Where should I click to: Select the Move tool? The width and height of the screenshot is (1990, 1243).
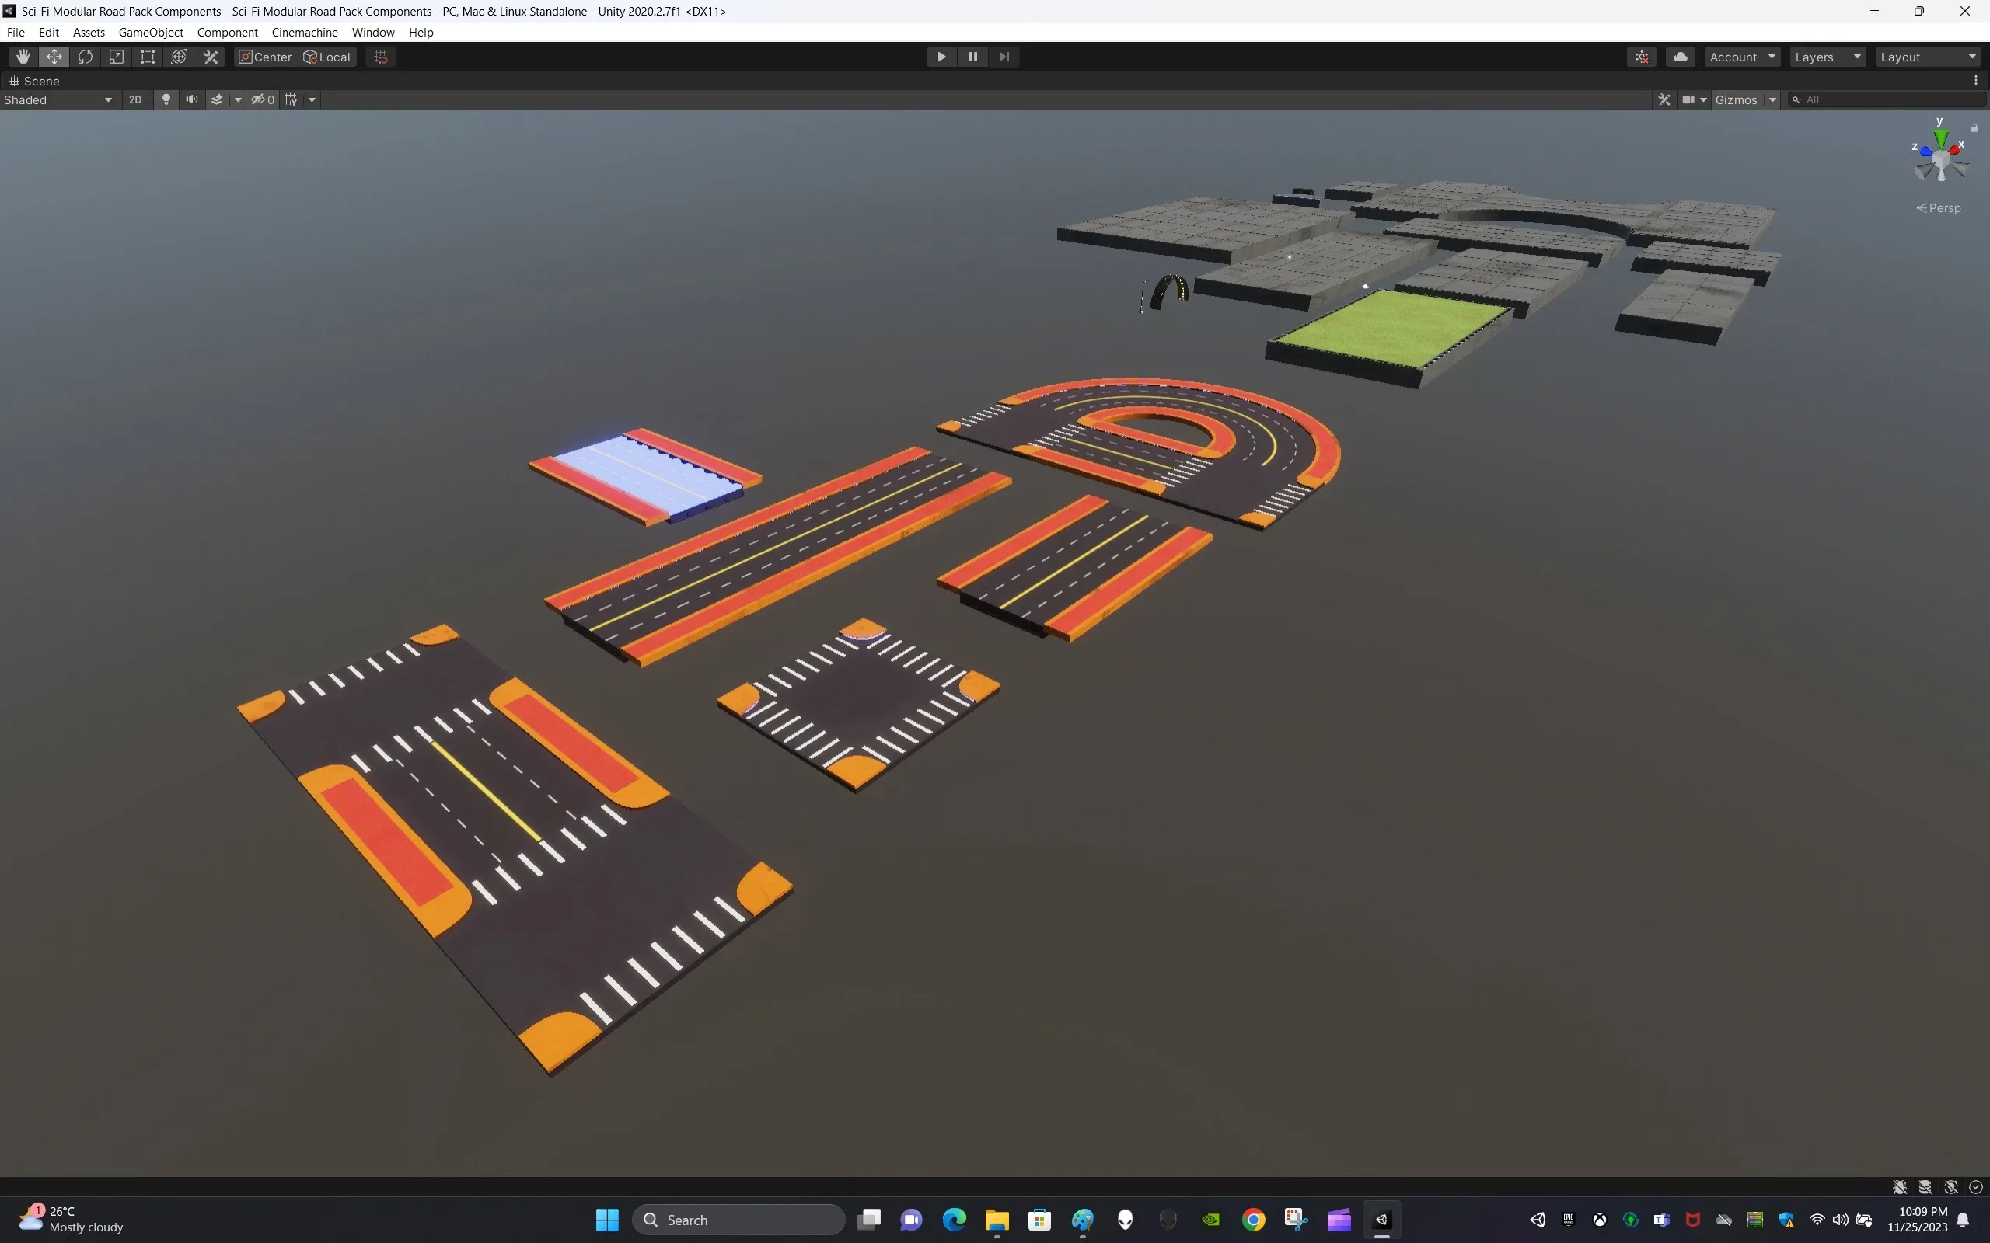coord(54,57)
